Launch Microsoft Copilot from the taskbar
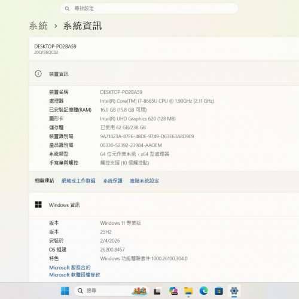This screenshot has height=299, width=299. pyautogui.click(x=173, y=291)
